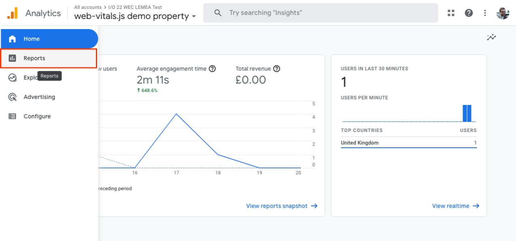This screenshot has width=516, height=241.
Task: Open the Insights sparkline icon
Action: (491, 38)
